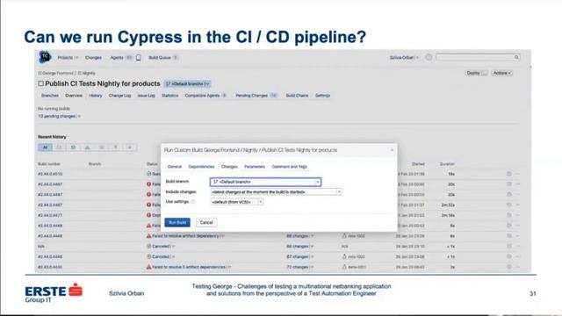Click the Cancel button in the dialog
The width and height of the screenshot is (562, 316).
(x=206, y=222)
